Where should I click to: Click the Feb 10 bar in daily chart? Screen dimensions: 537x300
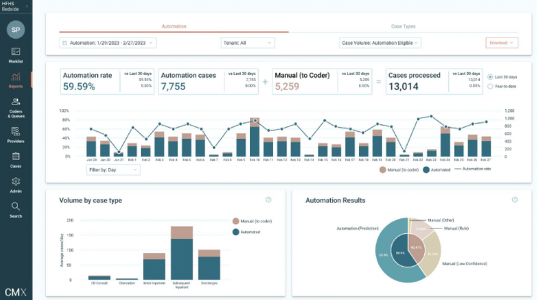(x=255, y=137)
